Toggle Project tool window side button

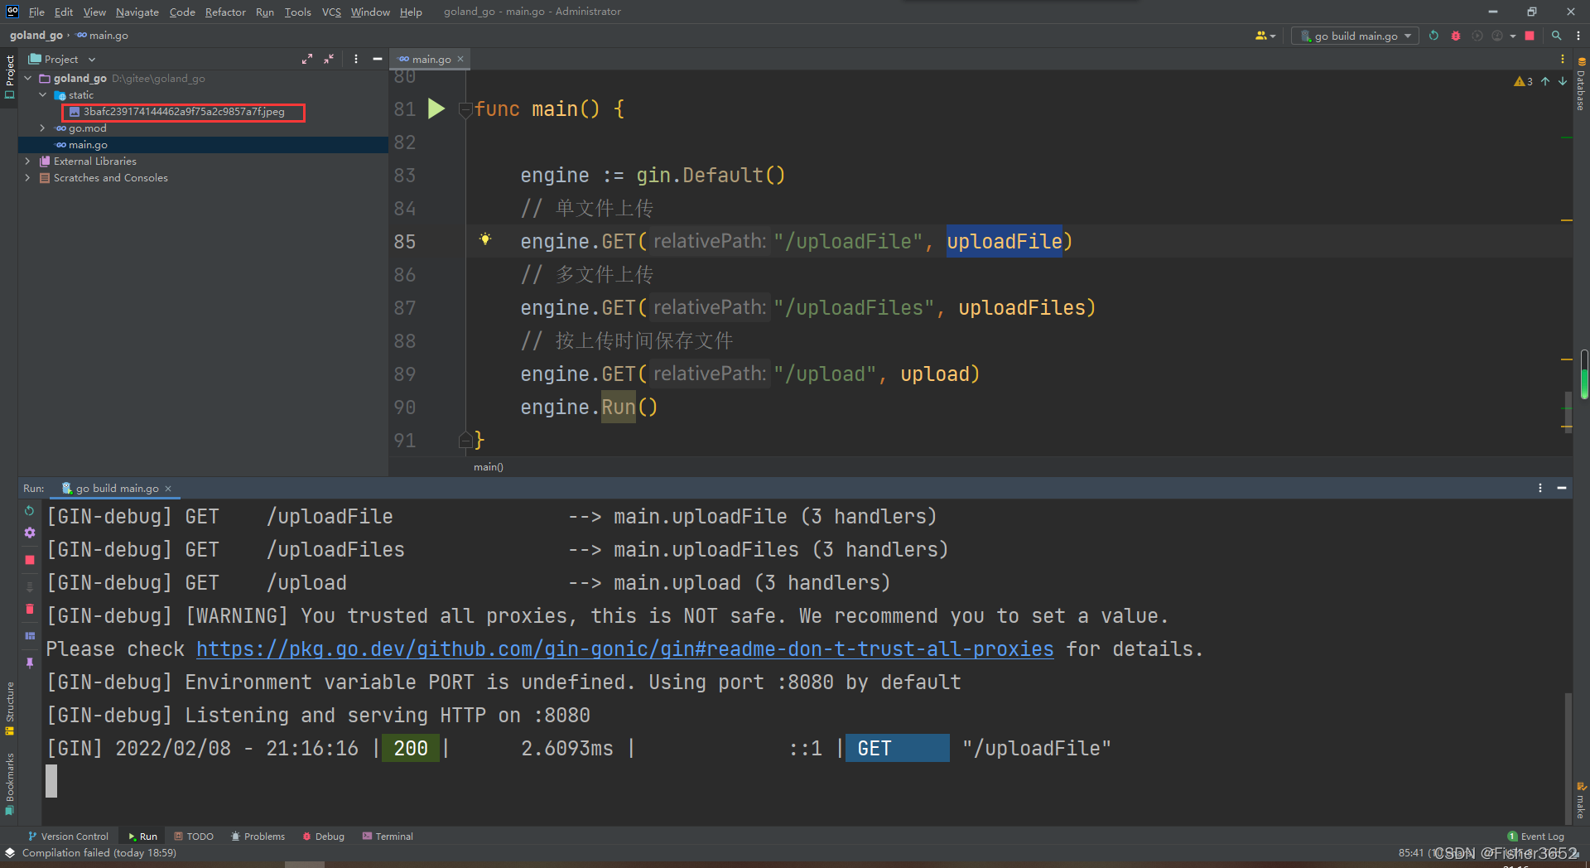pyautogui.click(x=9, y=77)
